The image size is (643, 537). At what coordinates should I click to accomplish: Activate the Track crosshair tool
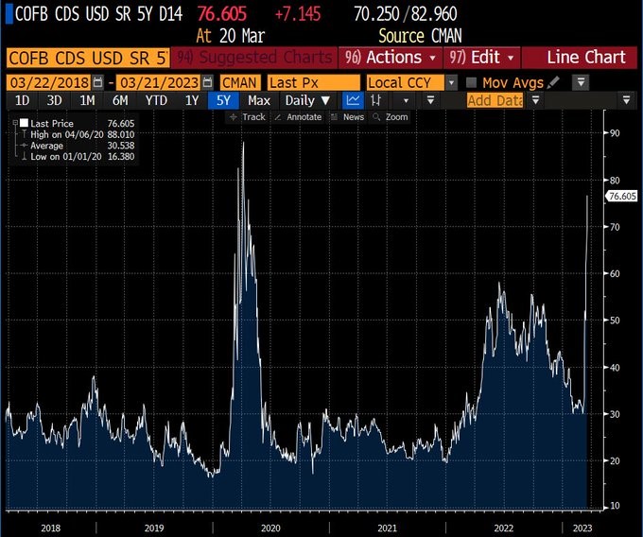pos(248,117)
